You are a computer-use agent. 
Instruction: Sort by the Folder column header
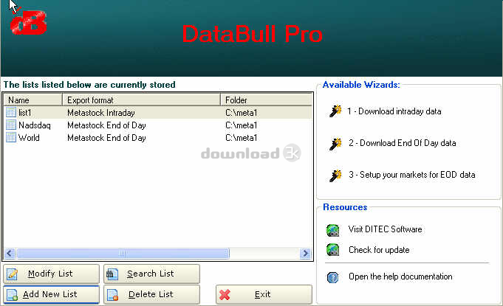(266, 100)
